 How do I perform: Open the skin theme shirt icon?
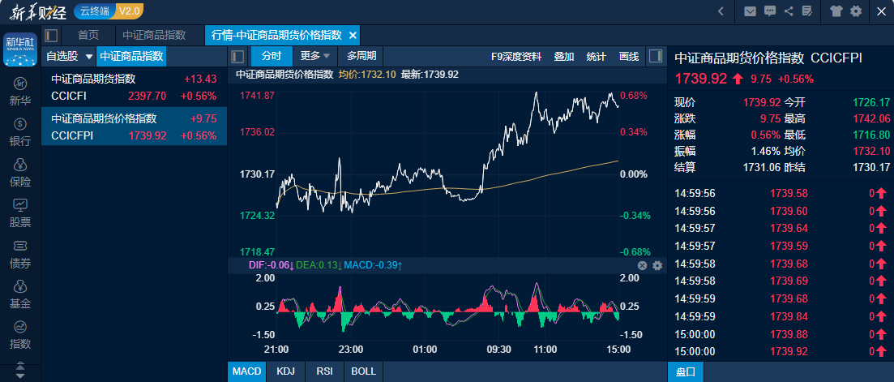point(836,11)
